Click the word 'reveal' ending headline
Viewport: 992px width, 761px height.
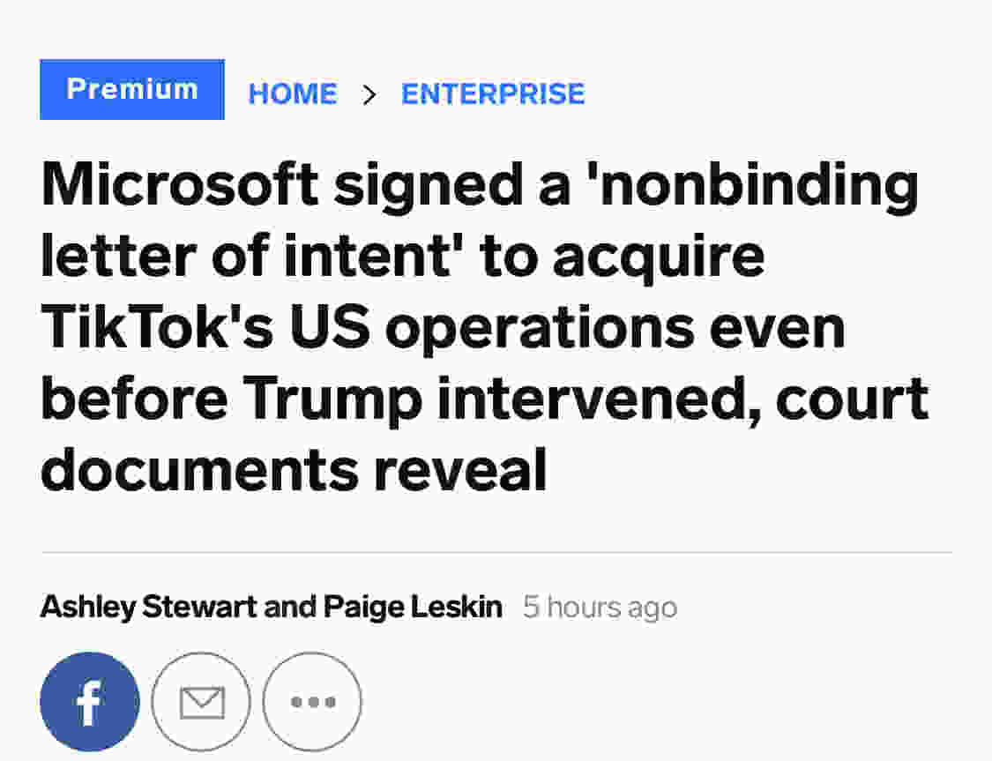[460, 471]
